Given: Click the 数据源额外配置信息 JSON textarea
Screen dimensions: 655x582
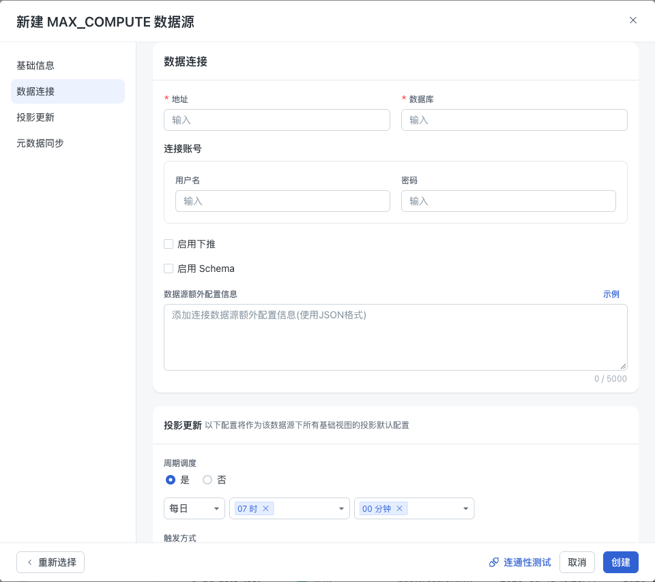Looking at the screenshot, I should tap(396, 337).
